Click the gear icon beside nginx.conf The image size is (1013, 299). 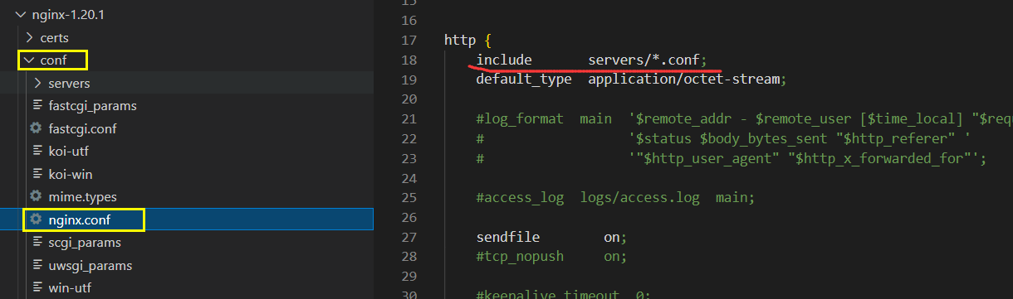coord(36,219)
